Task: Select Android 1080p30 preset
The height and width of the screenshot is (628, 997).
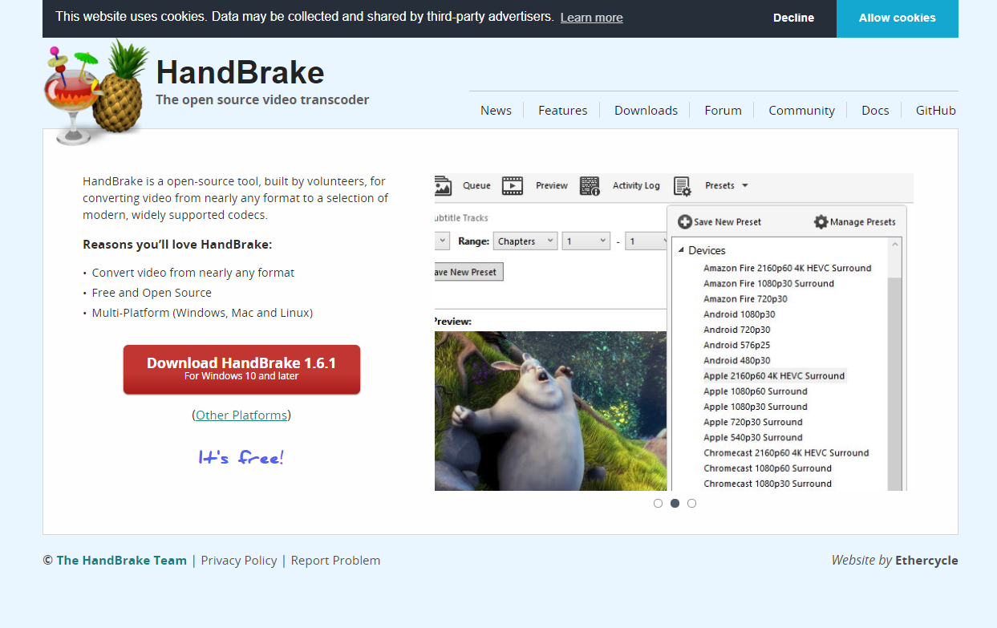Action: (739, 314)
